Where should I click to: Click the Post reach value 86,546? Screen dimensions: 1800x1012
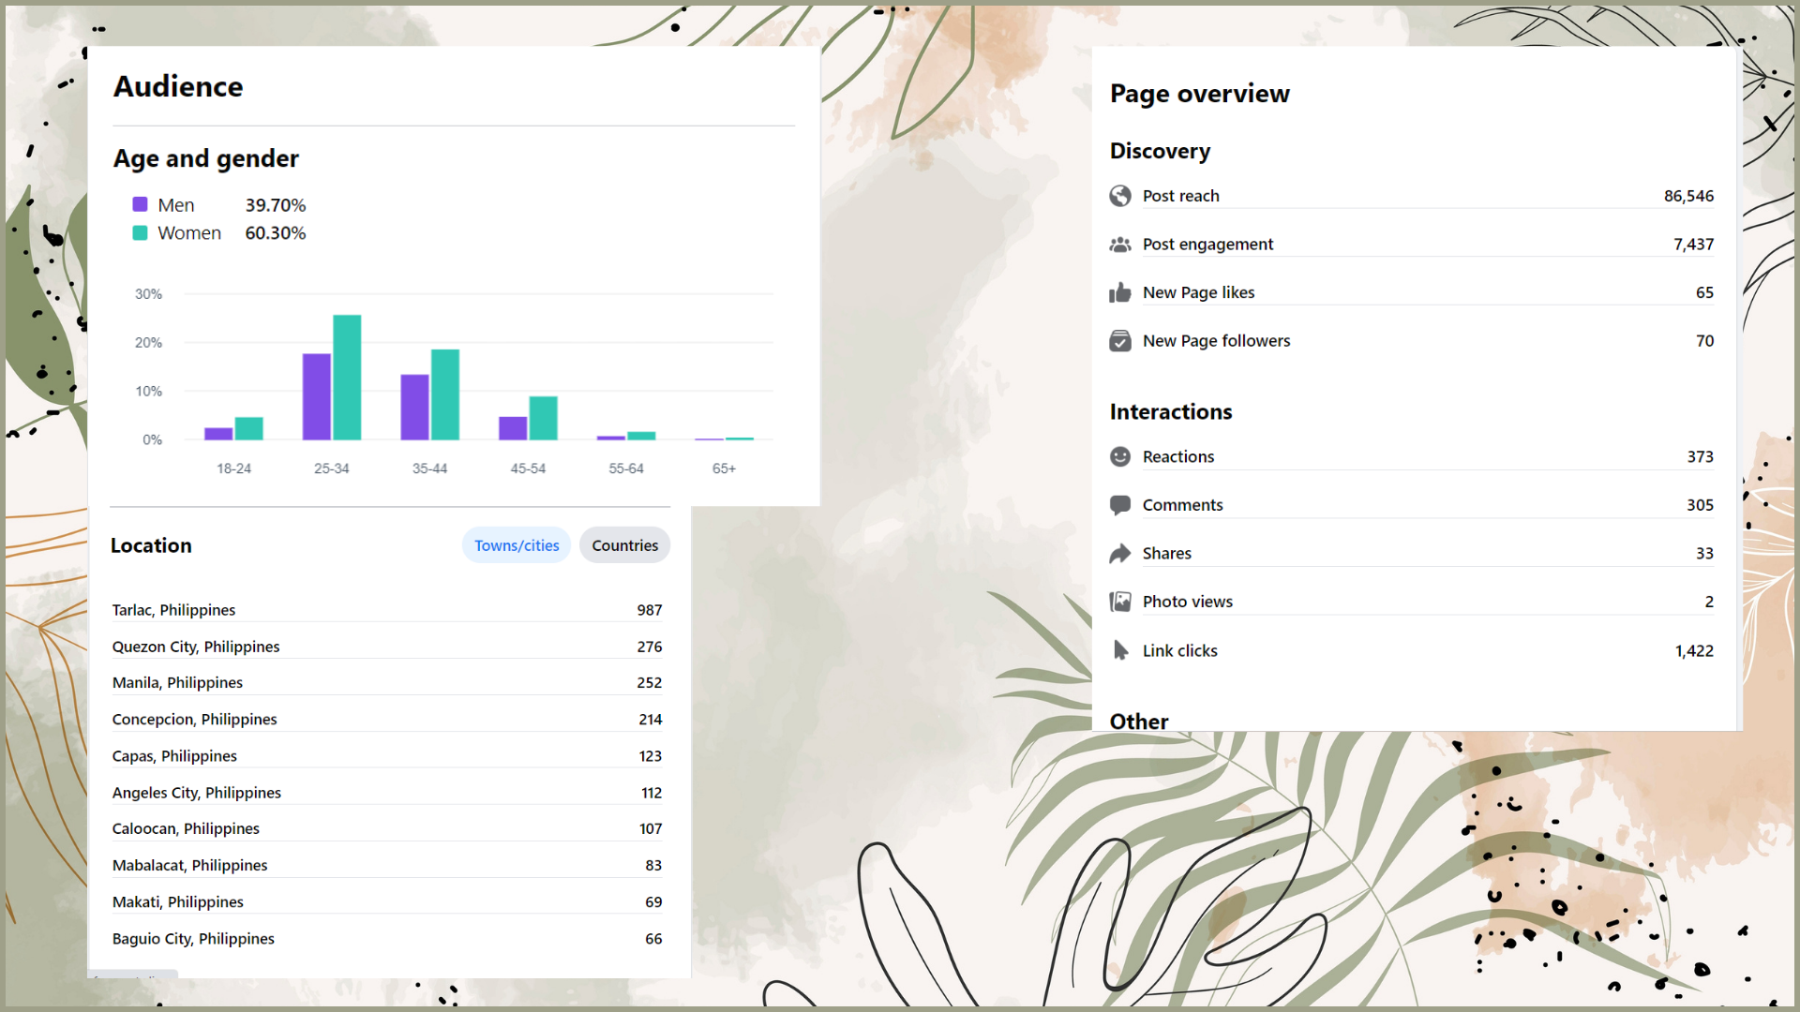click(x=1687, y=196)
